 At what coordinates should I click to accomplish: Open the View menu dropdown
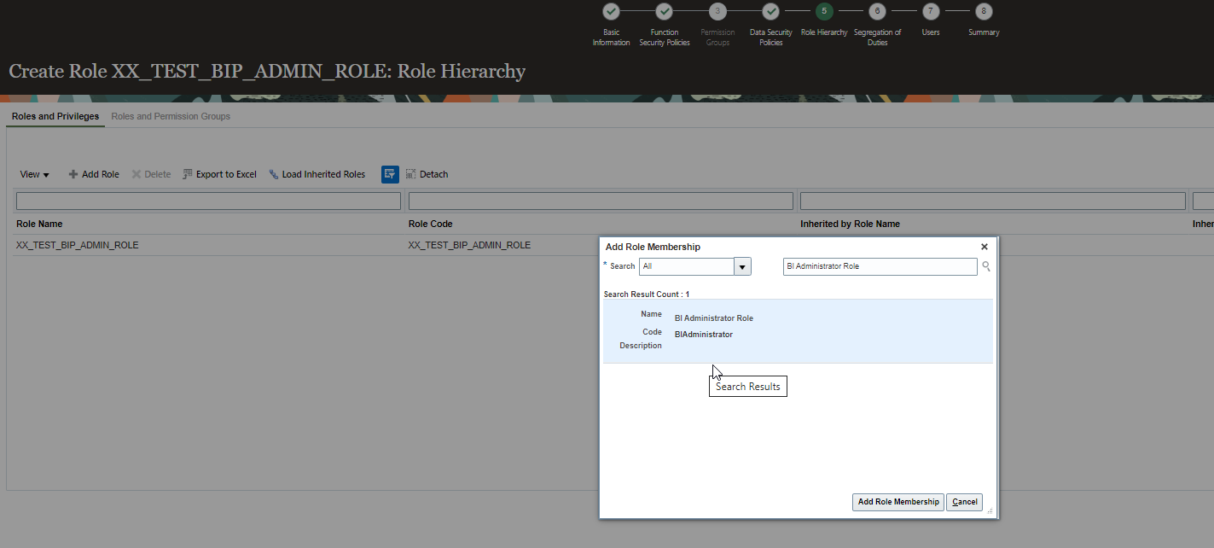(35, 174)
